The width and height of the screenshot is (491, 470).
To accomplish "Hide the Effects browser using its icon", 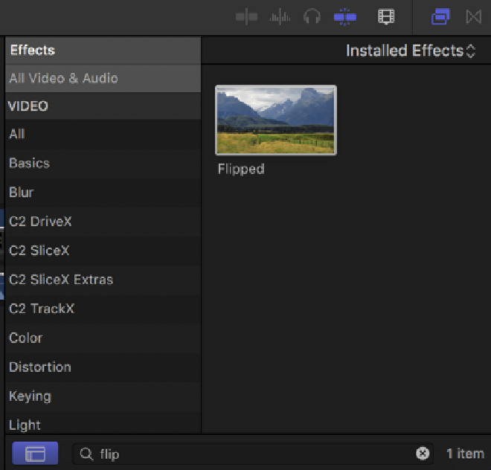I will coord(440,16).
